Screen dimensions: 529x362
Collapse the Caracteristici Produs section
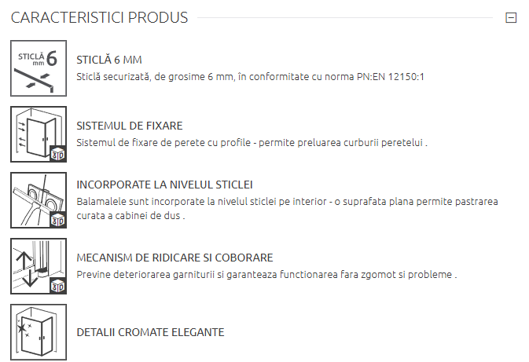pos(511,17)
